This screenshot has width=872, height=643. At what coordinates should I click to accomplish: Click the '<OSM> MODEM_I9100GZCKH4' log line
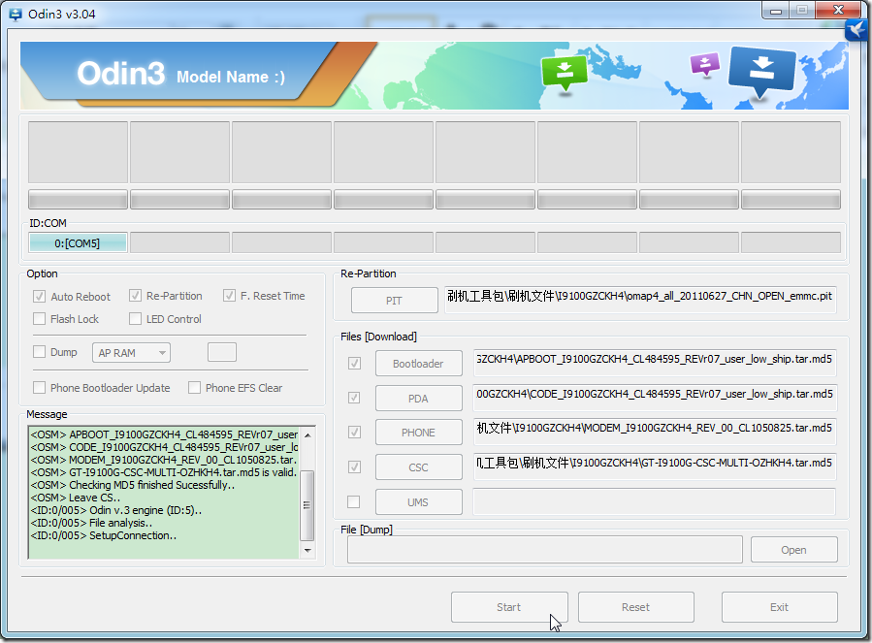coord(164,460)
